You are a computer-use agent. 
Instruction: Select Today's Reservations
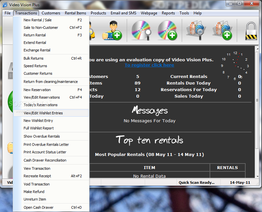coord(51,105)
